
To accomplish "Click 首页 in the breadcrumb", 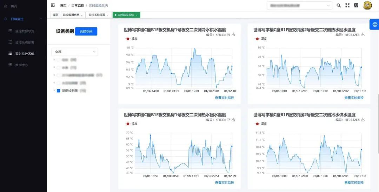I will pyautogui.click(x=63, y=5).
